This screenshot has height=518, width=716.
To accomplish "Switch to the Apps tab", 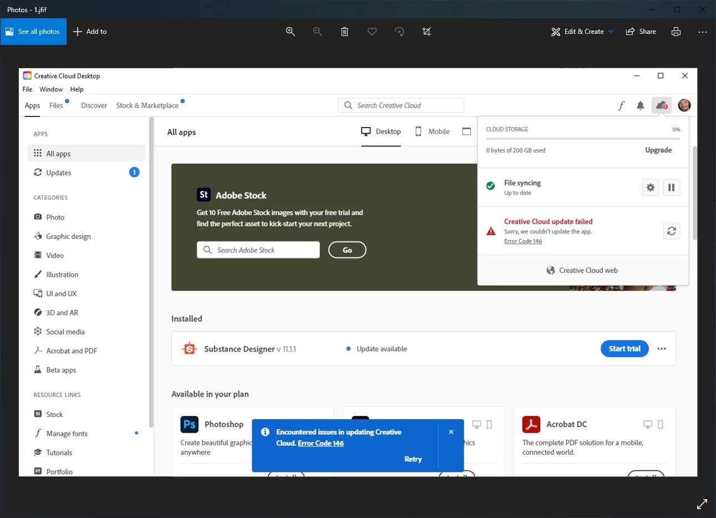I will [32, 105].
